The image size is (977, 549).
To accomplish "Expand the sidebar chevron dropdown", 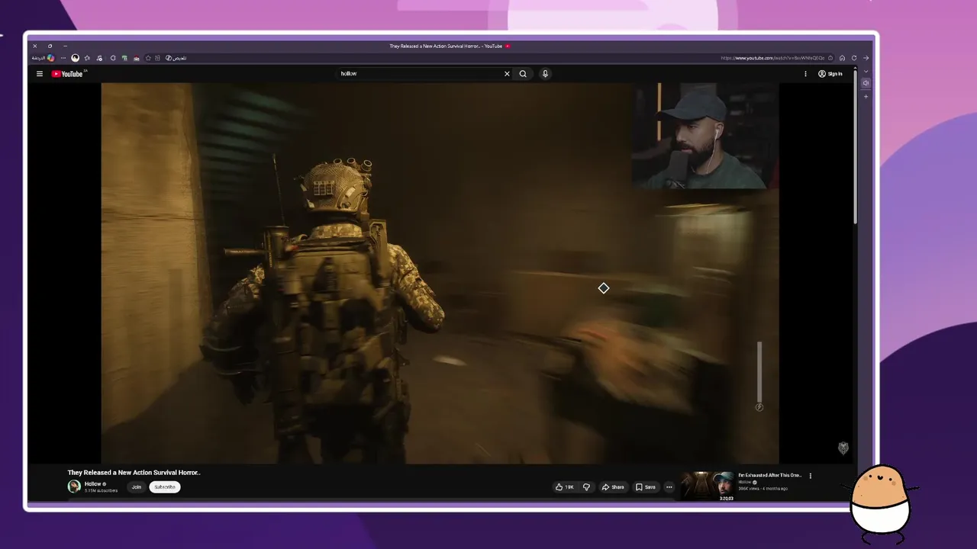I will click(866, 71).
